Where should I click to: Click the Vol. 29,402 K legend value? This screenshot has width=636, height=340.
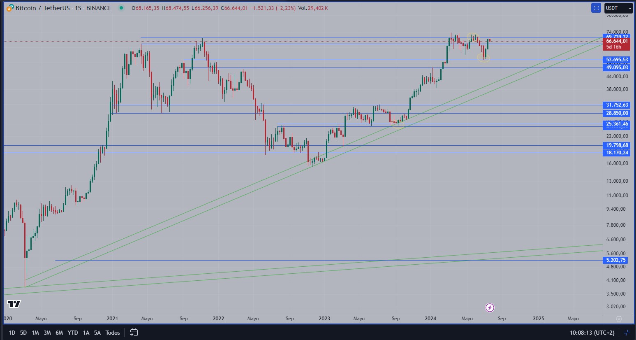click(313, 8)
